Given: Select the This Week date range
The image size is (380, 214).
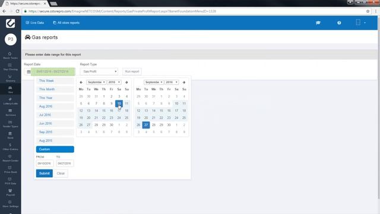Looking at the screenshot, I should pos(55,81).
